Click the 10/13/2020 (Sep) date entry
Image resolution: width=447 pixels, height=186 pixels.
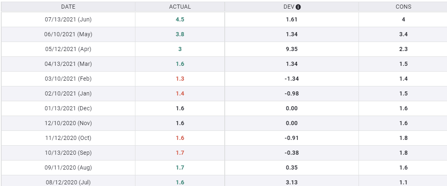pyautogui.click(x=68, y=153)
